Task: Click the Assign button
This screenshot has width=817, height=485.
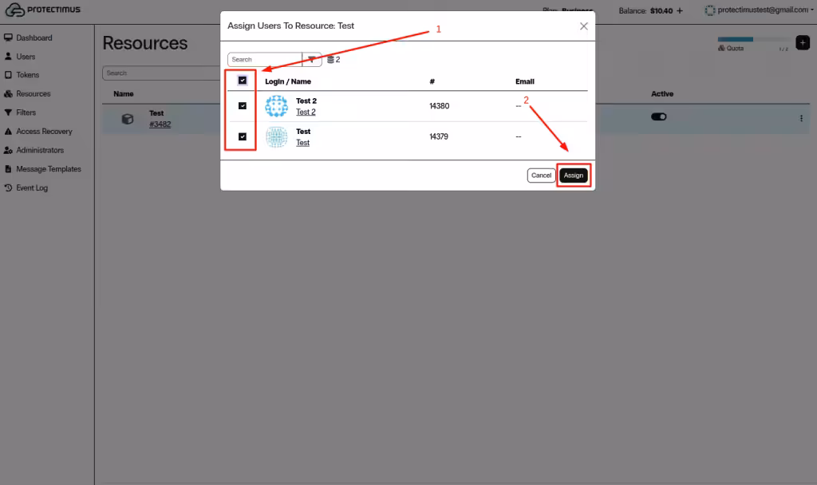Action: point(574,175)
